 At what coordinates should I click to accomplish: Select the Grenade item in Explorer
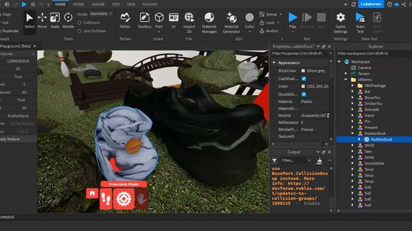point(371,110)
